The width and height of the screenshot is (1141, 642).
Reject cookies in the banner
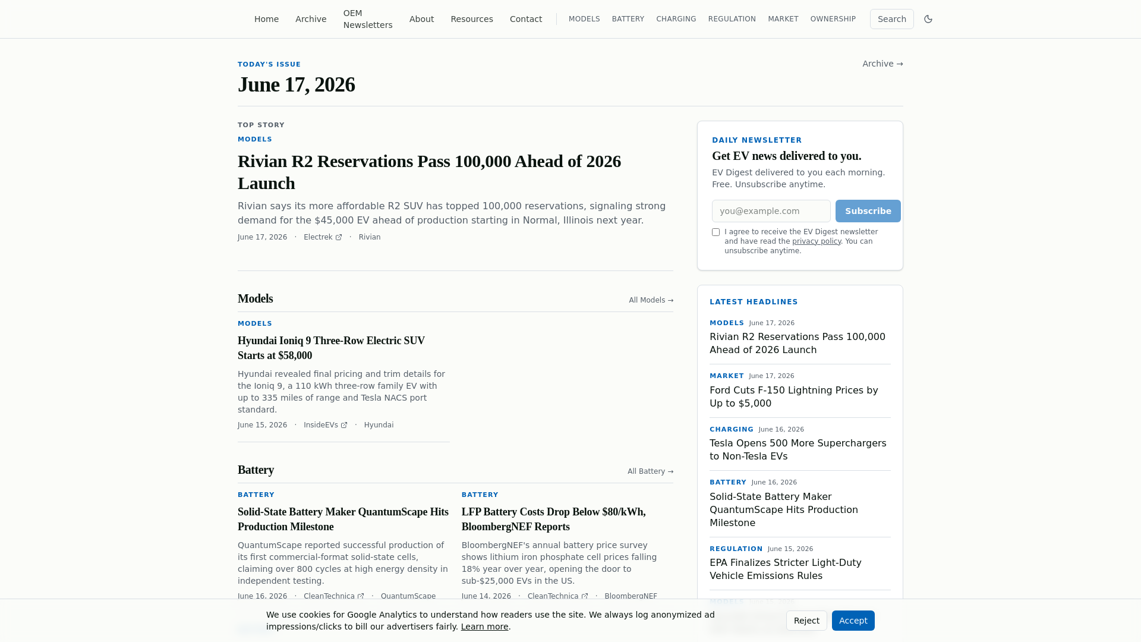(806, 621)
